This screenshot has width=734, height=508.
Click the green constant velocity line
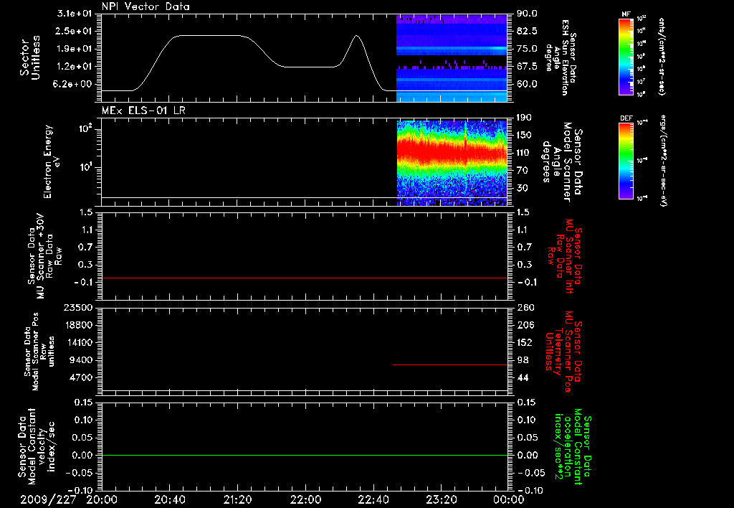(305, 455)
